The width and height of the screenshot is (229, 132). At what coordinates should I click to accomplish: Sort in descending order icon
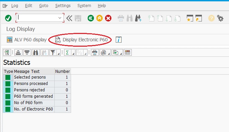[x=27, y=52]
